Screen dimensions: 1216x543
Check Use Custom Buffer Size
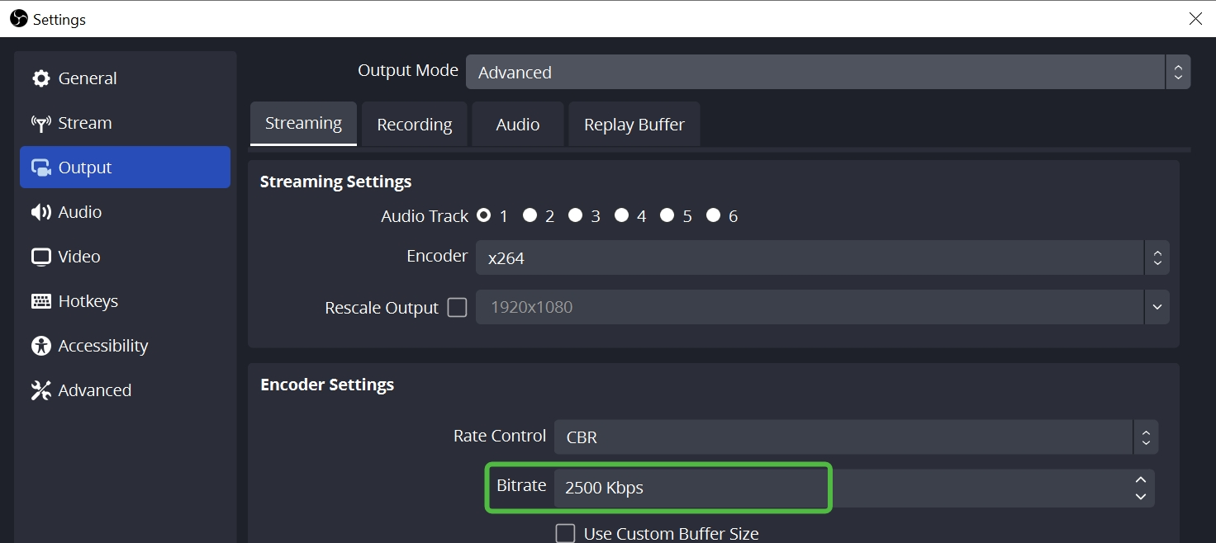click(x=565, y=533)
